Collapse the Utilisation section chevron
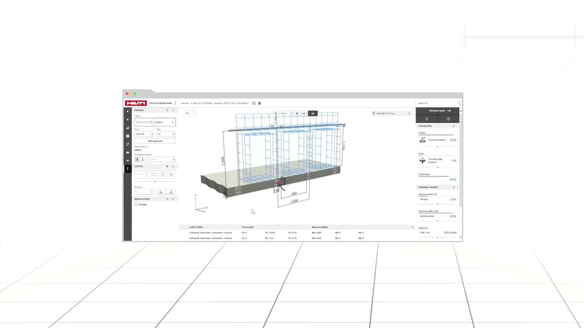This screenshot has height=328, width=584. click(x=454, y=126)
